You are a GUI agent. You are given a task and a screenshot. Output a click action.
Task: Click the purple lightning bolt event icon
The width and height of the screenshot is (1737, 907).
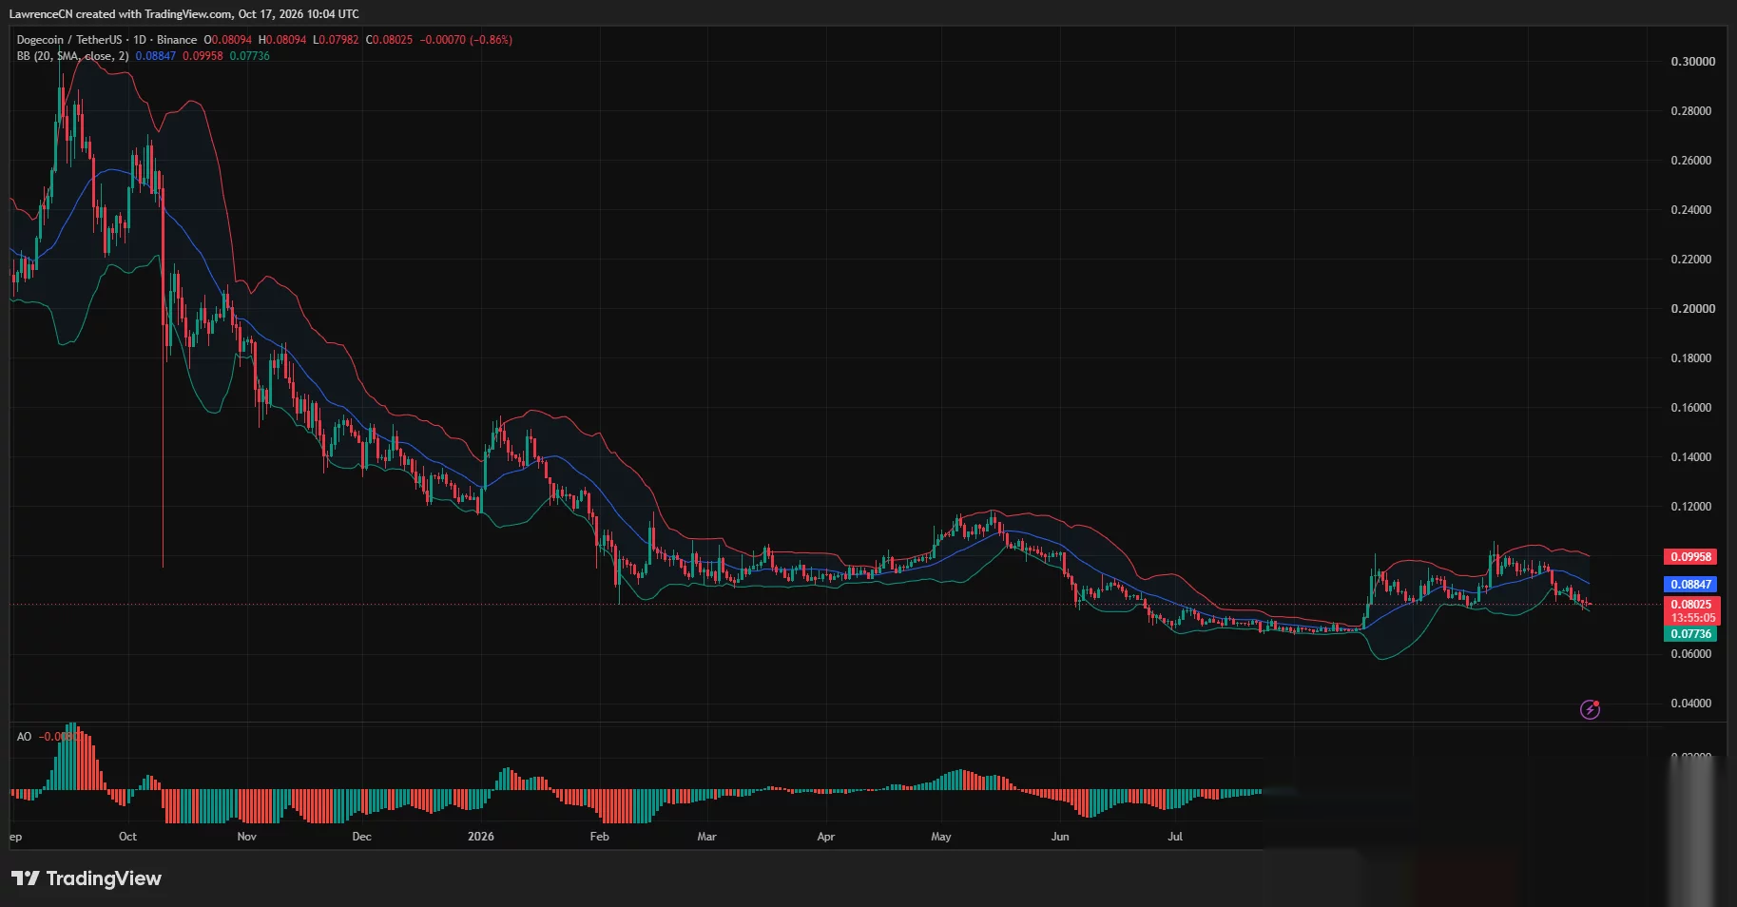pos(1590,709)
